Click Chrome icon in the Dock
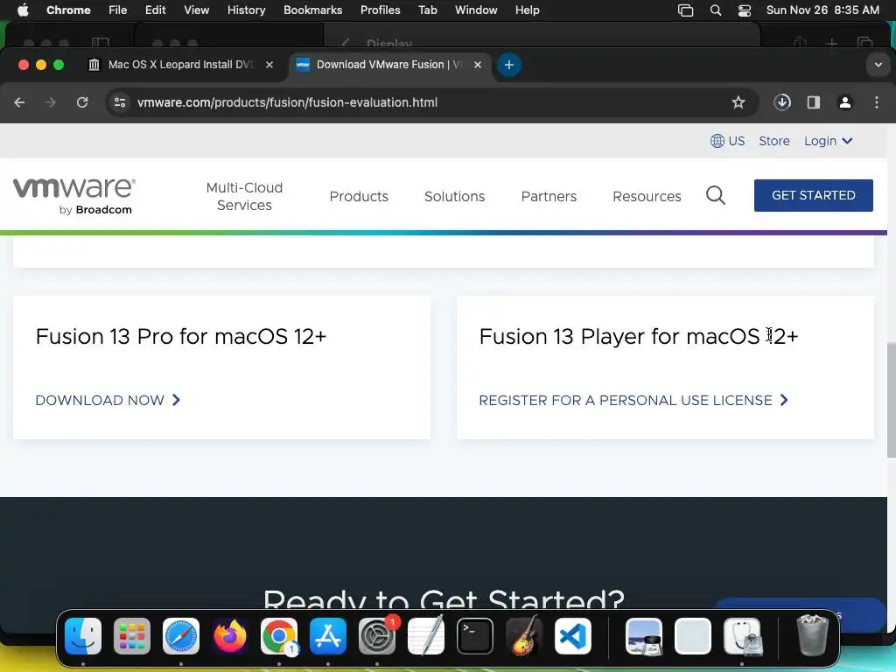 tap(279, 636)
